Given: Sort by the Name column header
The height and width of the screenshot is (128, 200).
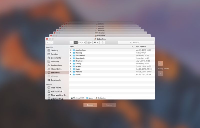Looking at the screenshot, I should point(101,47).
